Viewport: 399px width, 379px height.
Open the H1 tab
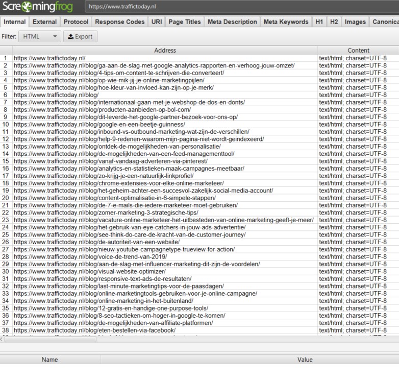[x=319, y=22]
